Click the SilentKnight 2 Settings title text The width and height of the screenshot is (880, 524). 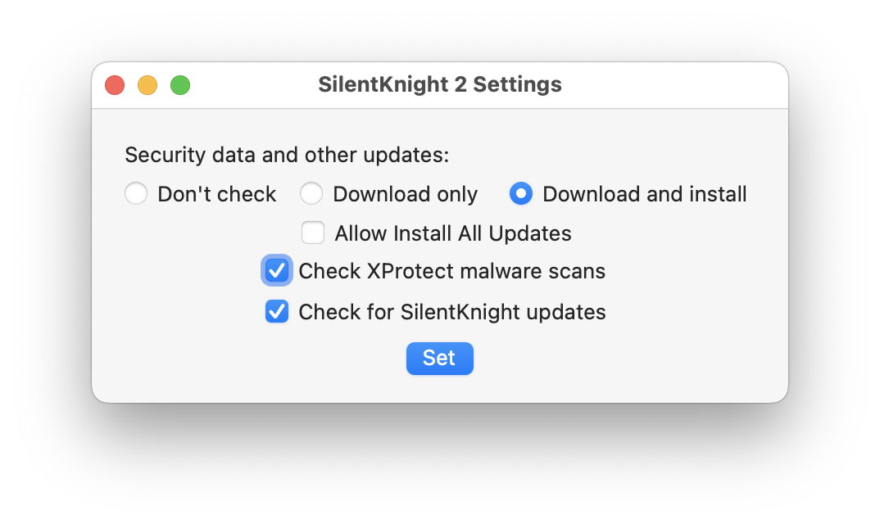[x=440, y=85]
